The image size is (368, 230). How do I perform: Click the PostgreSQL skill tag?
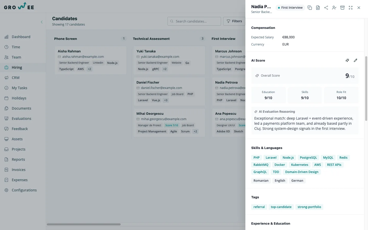pos(308,158)
